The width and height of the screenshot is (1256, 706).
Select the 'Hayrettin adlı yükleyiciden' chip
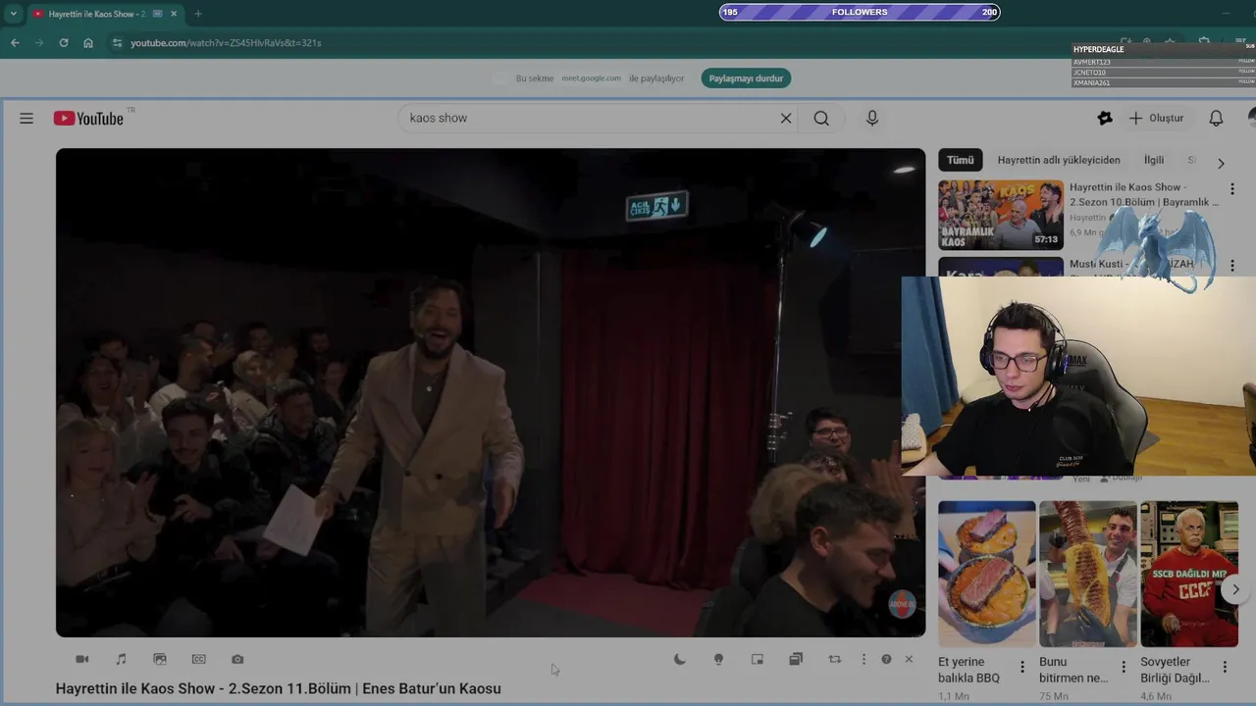click(x=1059, y=160)
